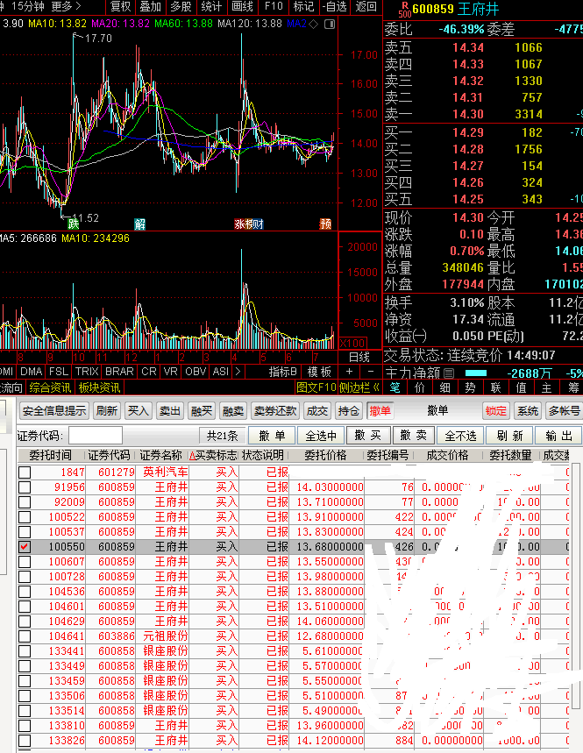Open the 叠加 overlay menu
The width and height of the screenshot is (583, 753).
150,6
